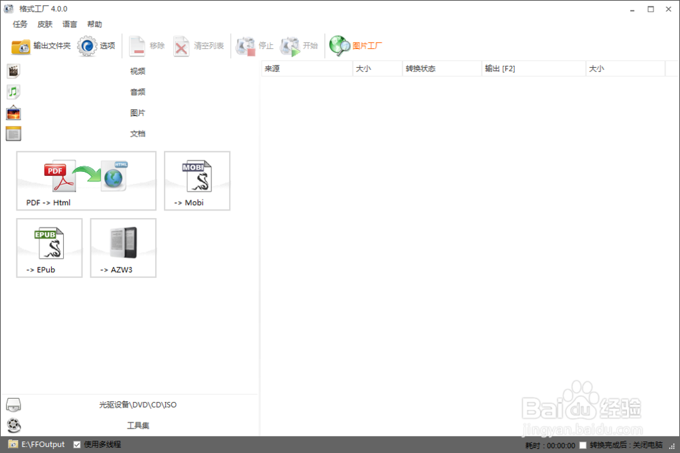The width and height of the screenshot is (680, 453).
Task: Click the 转换状态 status column header
Action: point(442,69)
